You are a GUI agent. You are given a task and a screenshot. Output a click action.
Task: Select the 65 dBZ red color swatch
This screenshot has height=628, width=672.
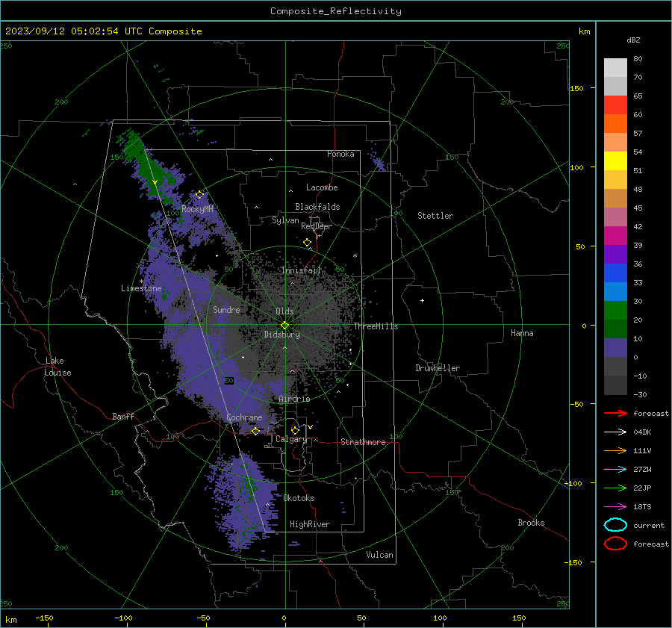pyautogui.click(x=615, y=105)
